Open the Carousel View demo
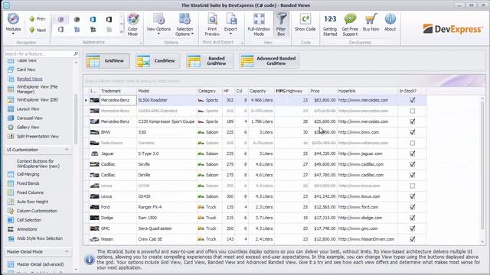 (x=30, y=118)
